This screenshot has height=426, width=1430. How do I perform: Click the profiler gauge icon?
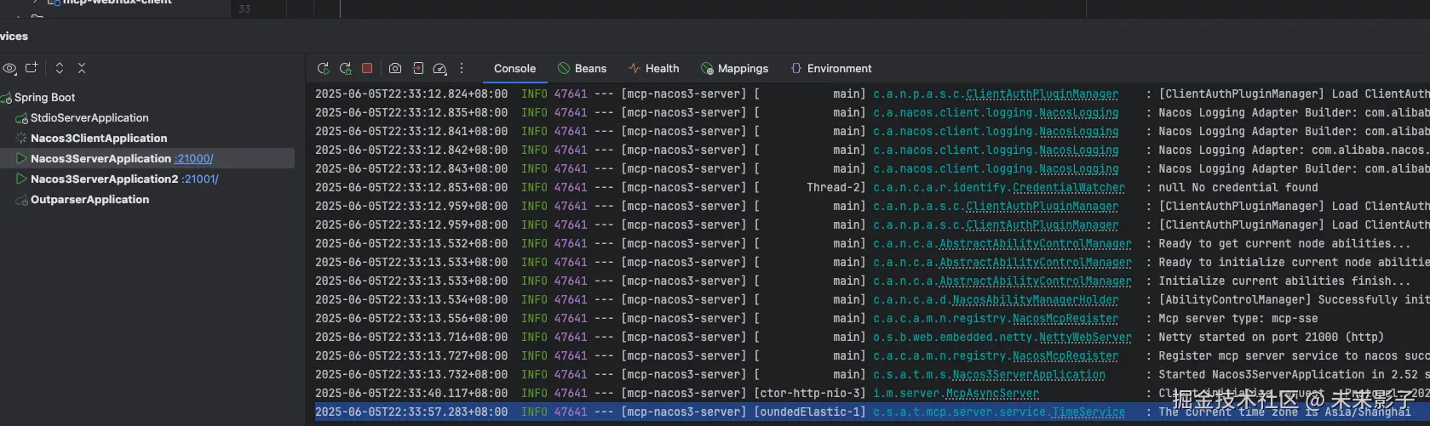(x=439, y=69)
